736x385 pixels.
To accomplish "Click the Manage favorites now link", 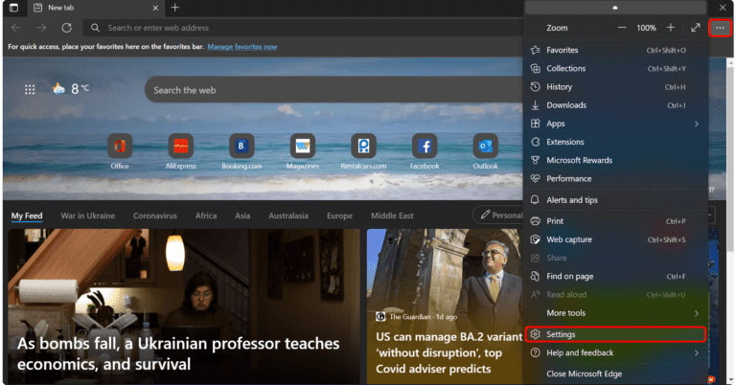I will (x=242, y=46).
